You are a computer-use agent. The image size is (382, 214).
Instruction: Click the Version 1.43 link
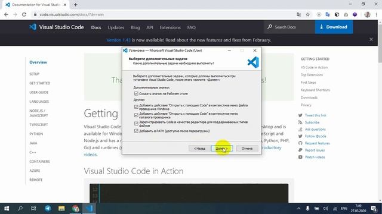pos(118,40)
